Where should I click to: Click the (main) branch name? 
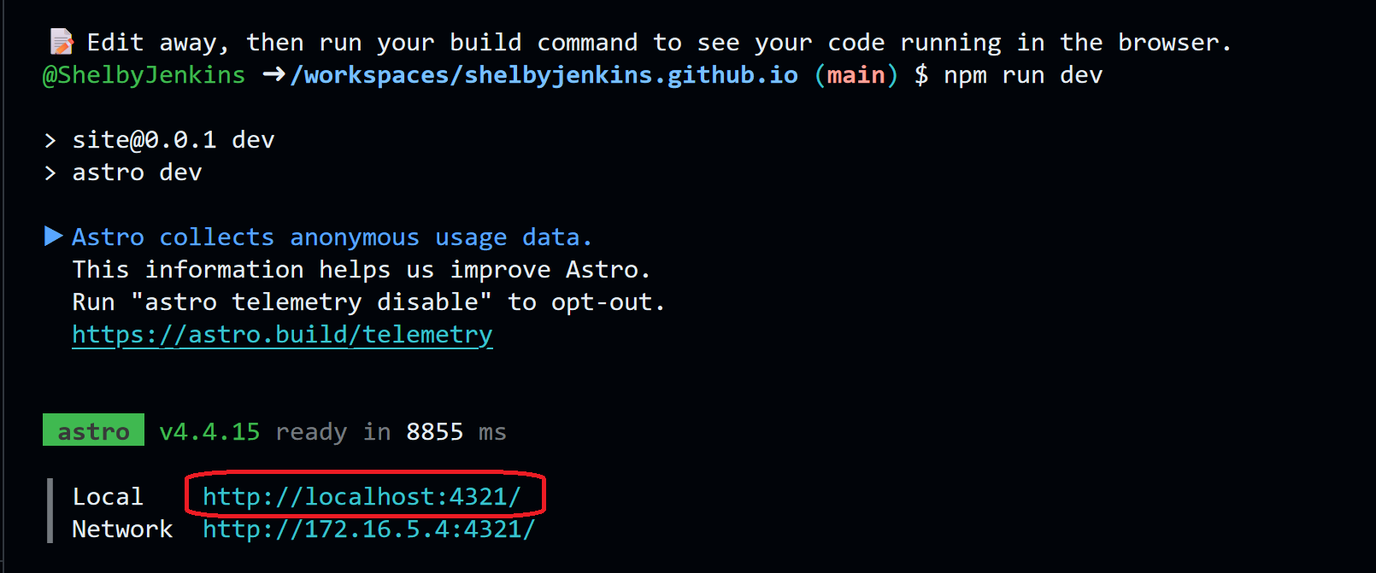tap(856, 75)
